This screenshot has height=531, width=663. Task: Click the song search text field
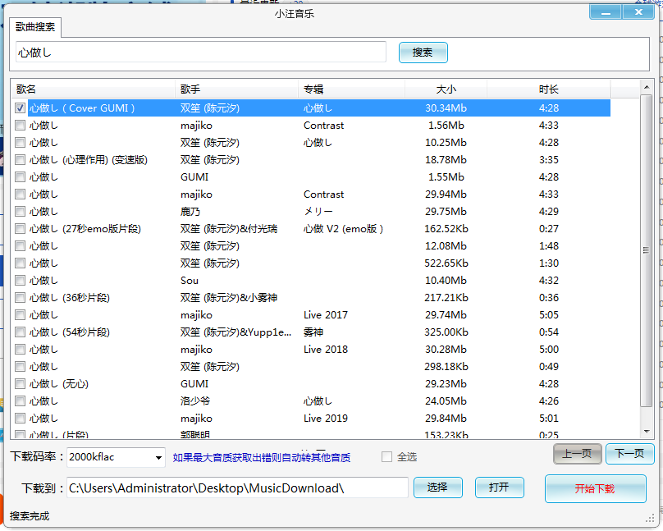[200, 53]
